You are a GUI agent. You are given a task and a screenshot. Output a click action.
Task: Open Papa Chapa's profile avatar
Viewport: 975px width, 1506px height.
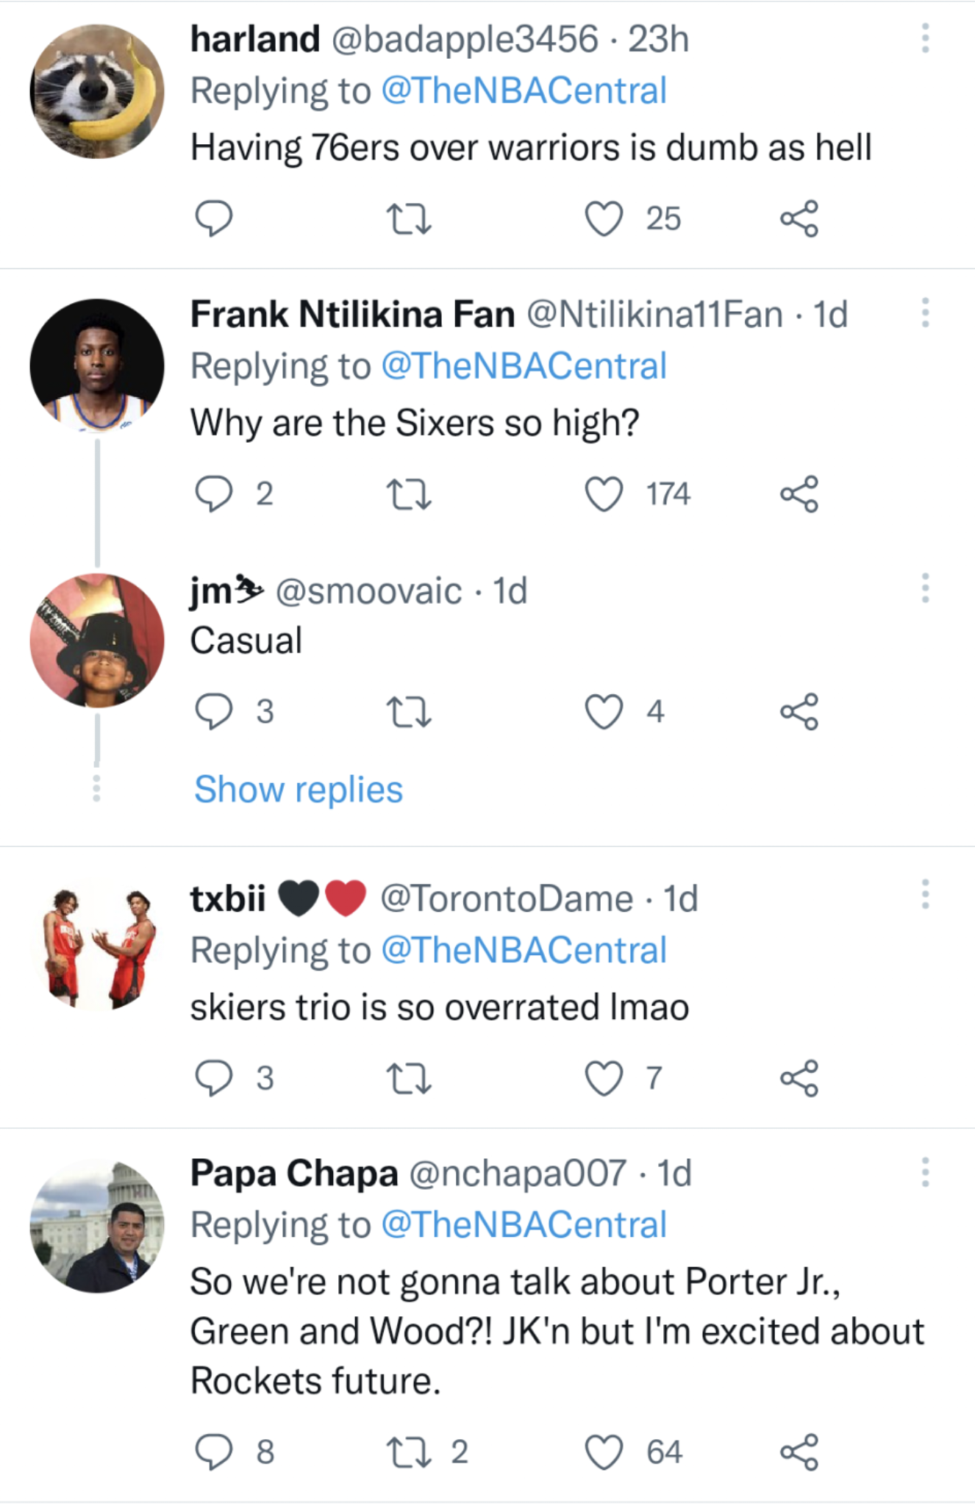tap(97, 1225)
